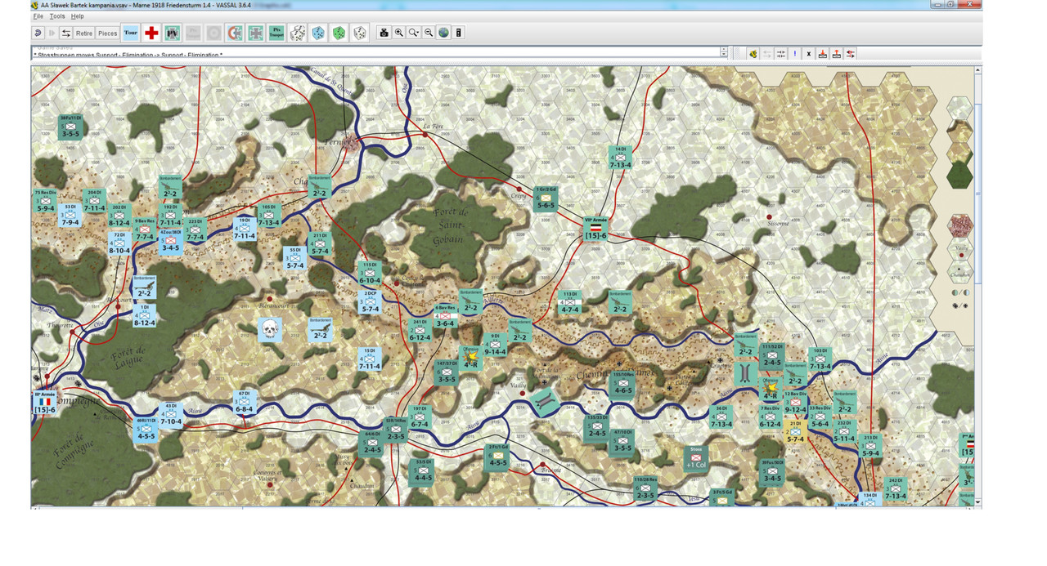
Task: Click the black X icon in the right toolbar
Action: 809,54
